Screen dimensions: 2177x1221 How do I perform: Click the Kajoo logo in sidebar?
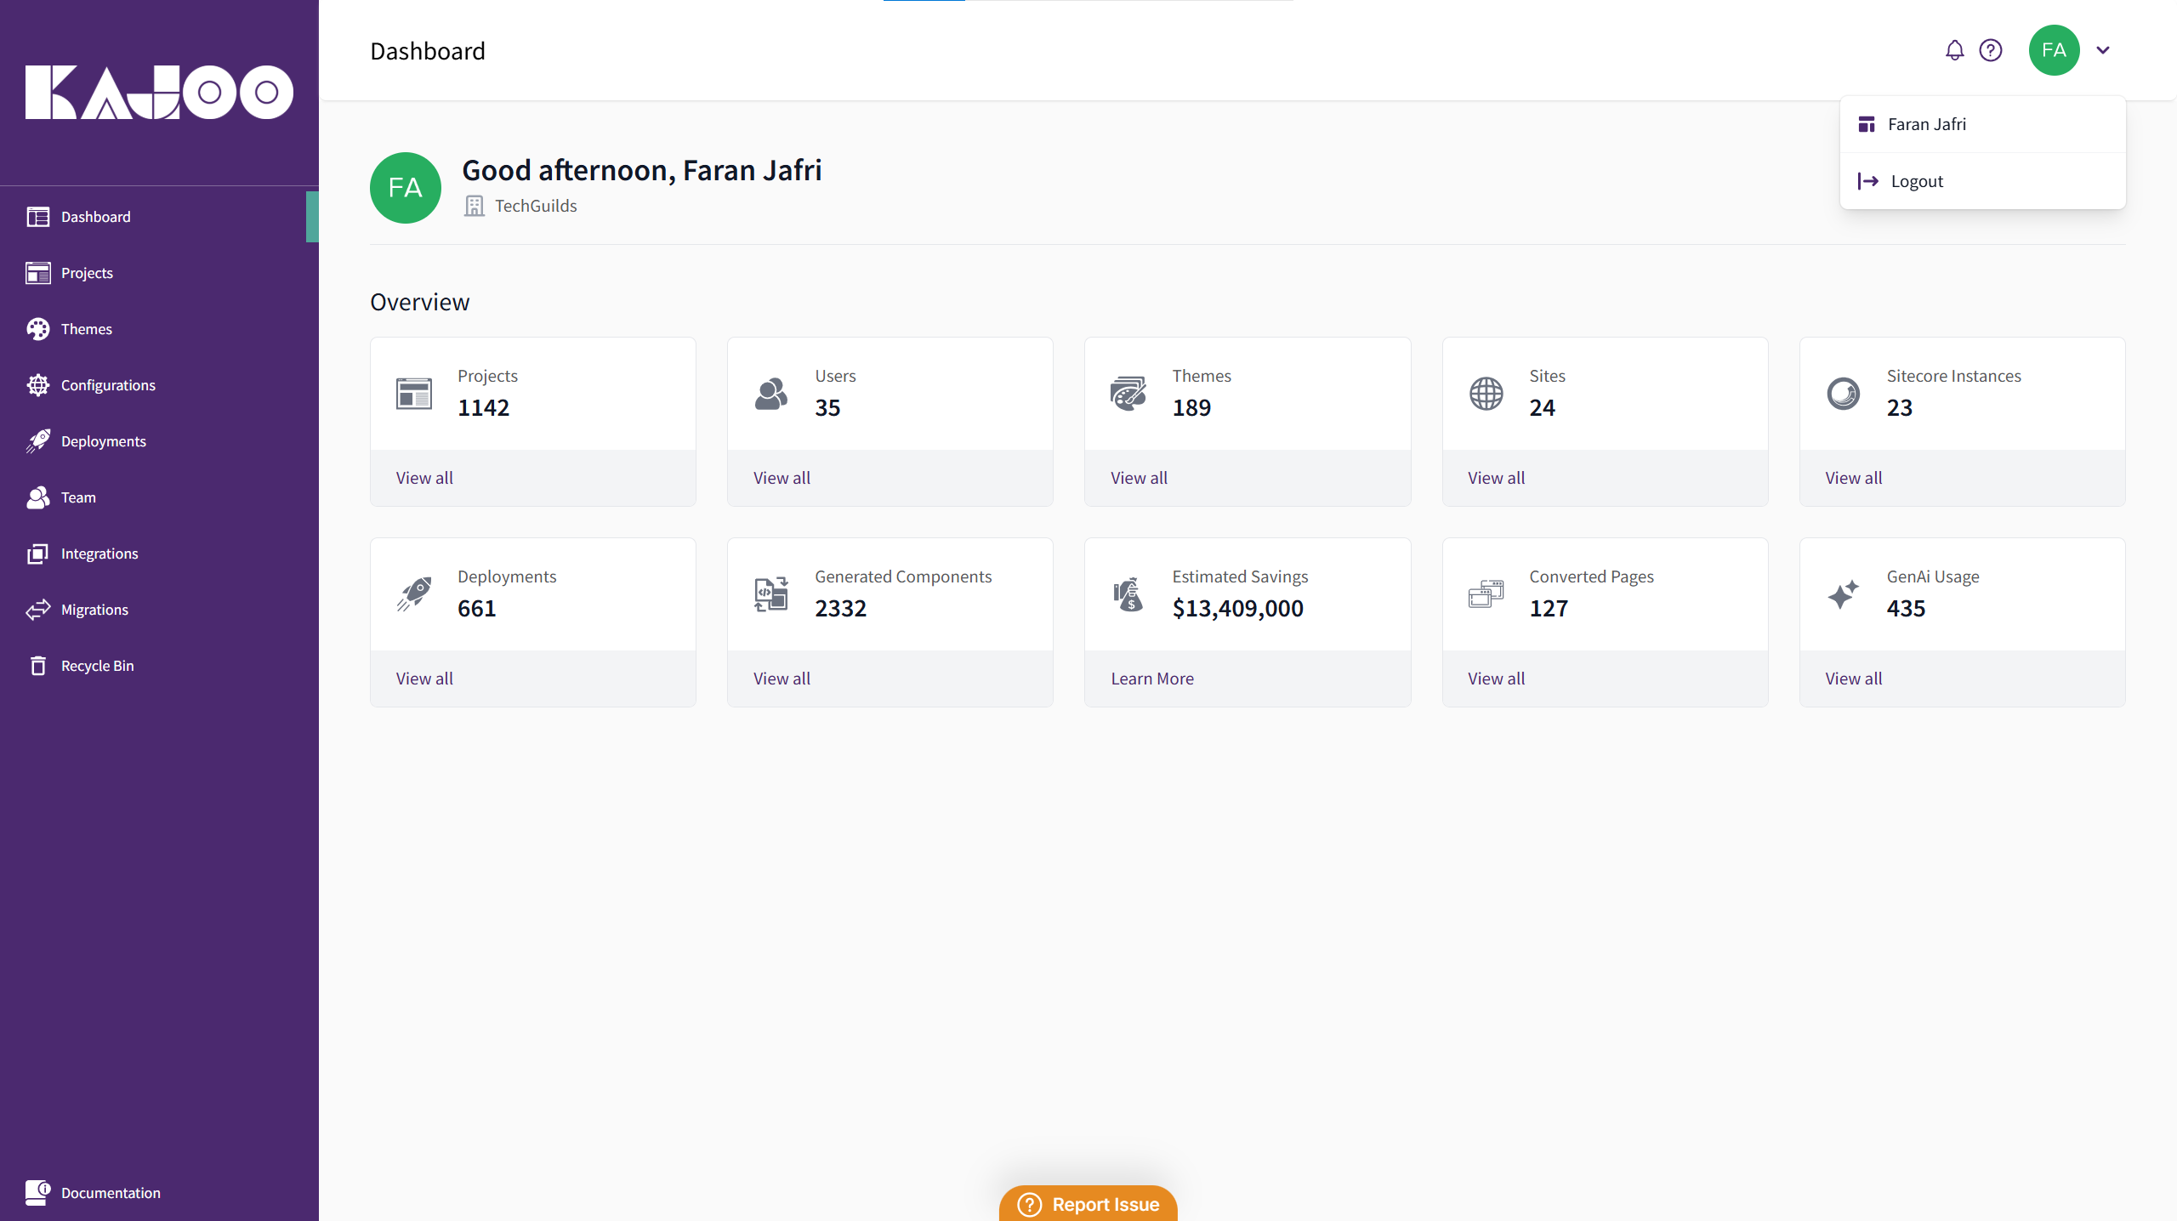tap(159, 92)
